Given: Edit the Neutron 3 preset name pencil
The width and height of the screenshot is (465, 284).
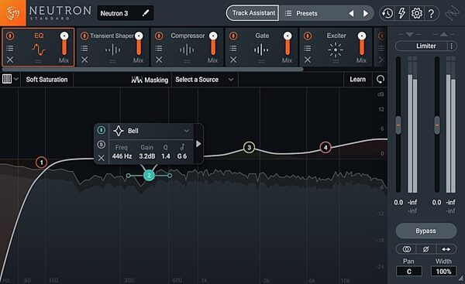Looking at the screenshot, I should pyautogui.click(x=146, y=13).
